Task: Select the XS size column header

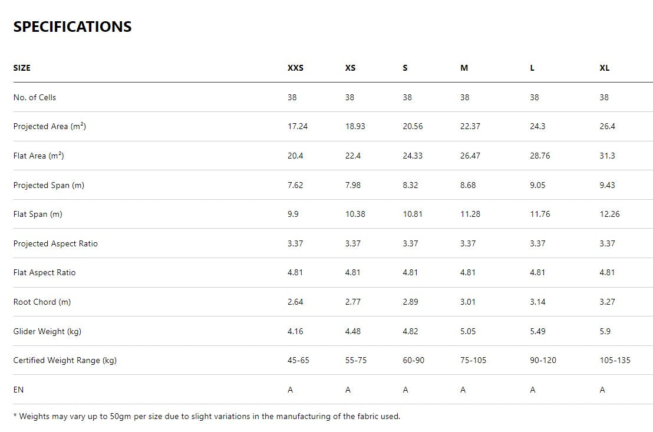Action: point(350,68)
